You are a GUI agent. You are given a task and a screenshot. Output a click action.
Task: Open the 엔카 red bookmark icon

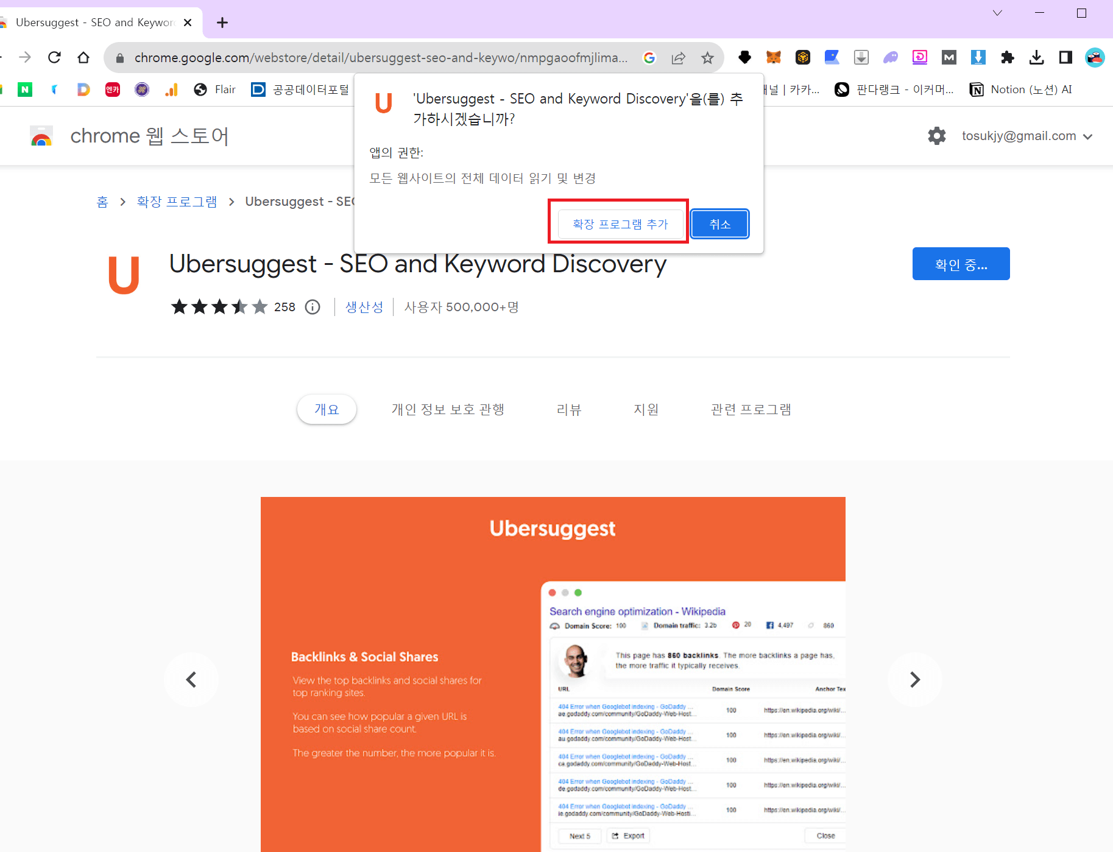[113, 90]
